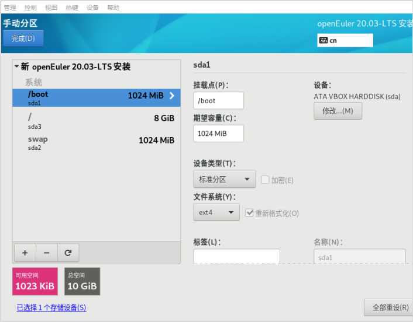Add a new mount point with plus icon
413x322 pixels.
point(25,253)
